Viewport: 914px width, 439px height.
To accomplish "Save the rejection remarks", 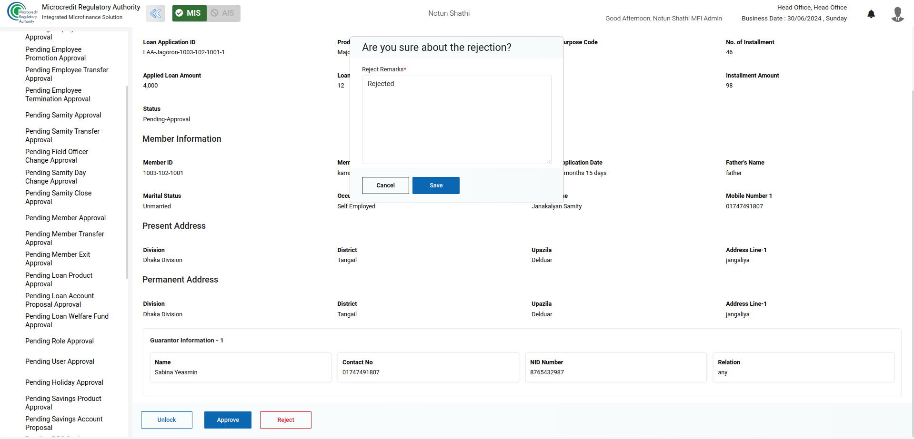I will (435, 185).
